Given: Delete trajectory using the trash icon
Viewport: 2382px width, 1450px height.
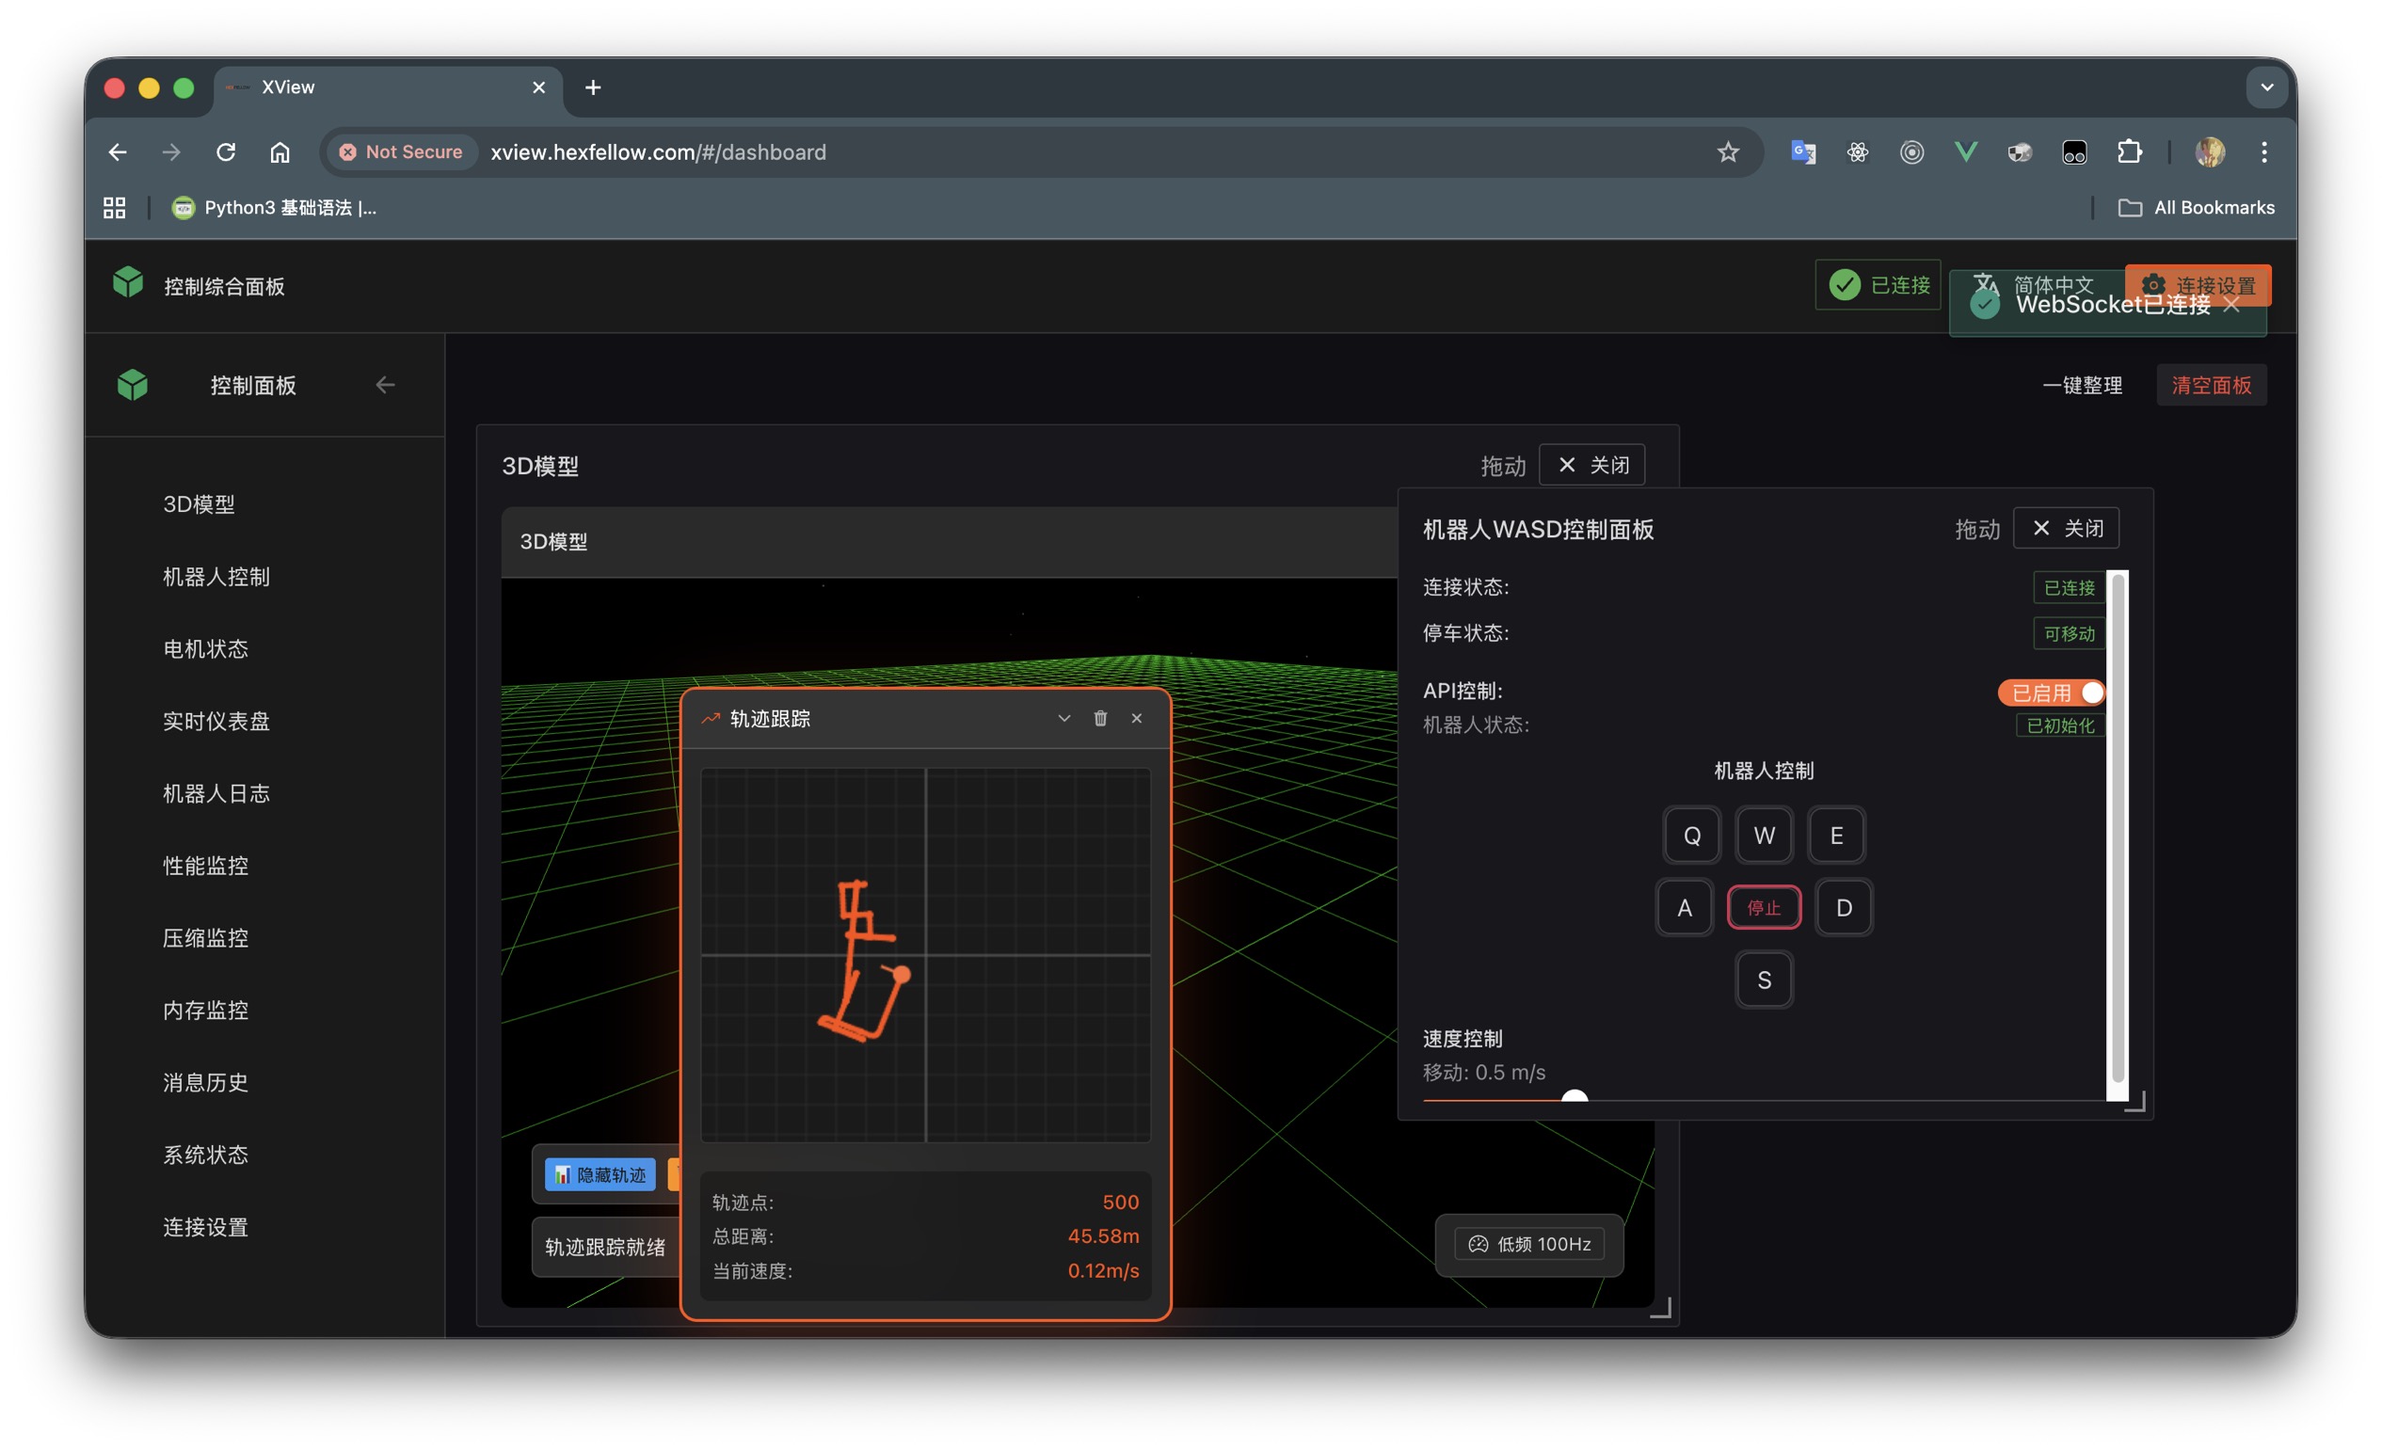Looking at the screenshot, I should coord(1100,718).
